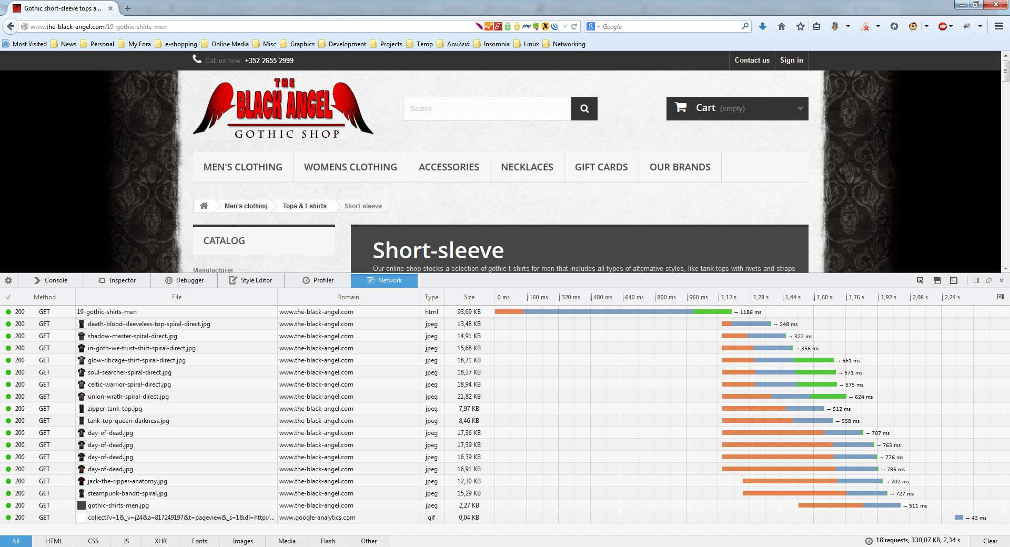Switch to the Inspector tab

point(117,280)
